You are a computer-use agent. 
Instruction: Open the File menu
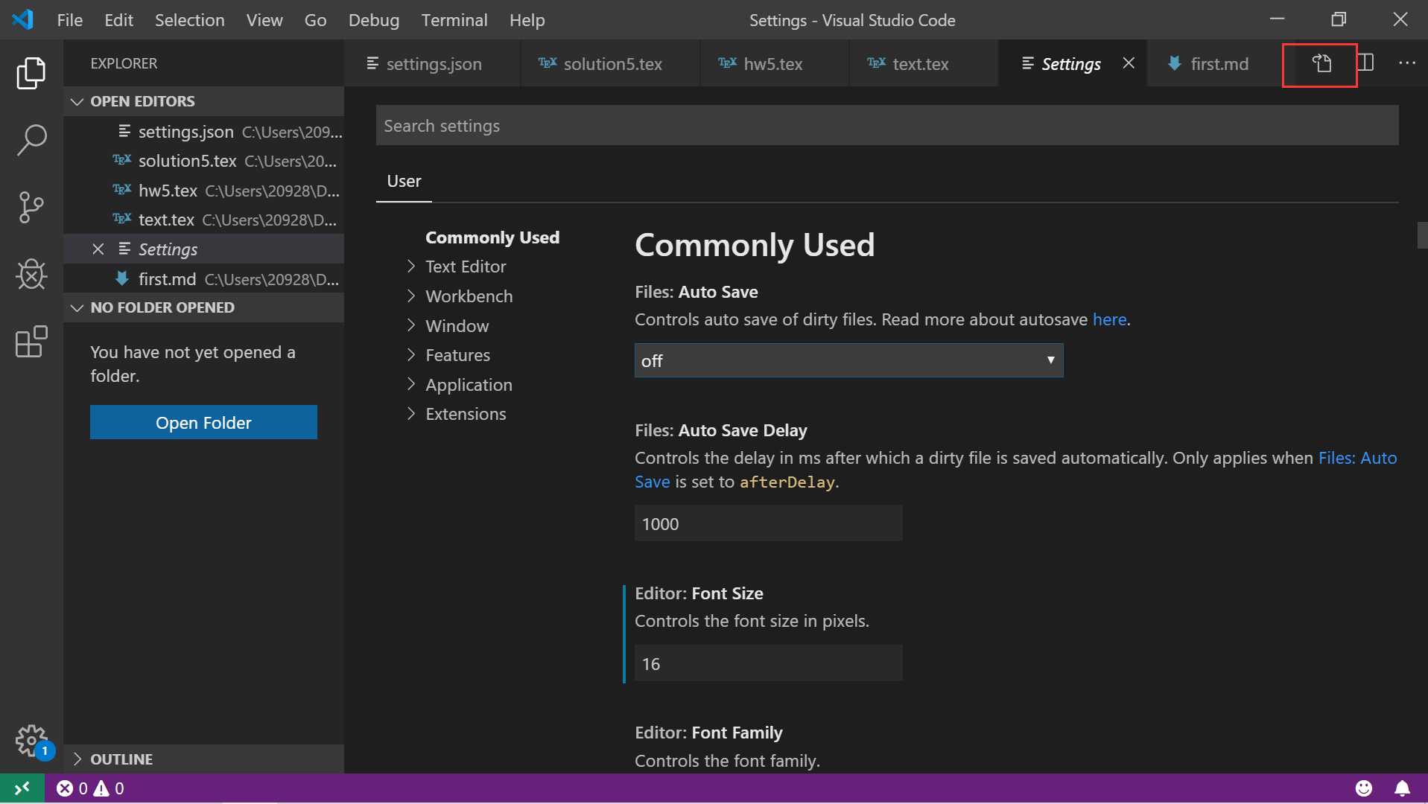click(70, 20)
